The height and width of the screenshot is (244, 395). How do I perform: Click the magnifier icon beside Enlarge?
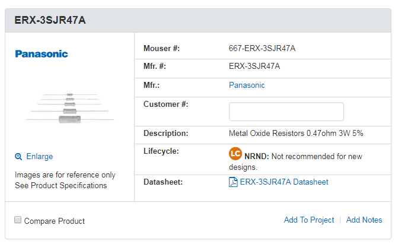[x=18, y=157]
